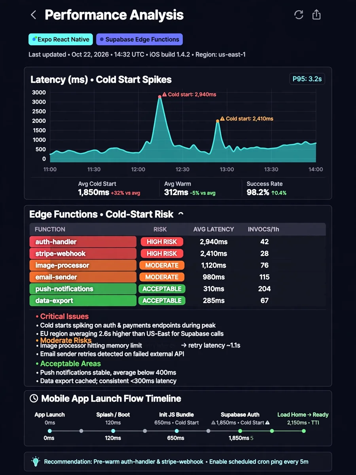356x475 pixels.
Task: Open the image-processor function row
Action: (178, 265)
